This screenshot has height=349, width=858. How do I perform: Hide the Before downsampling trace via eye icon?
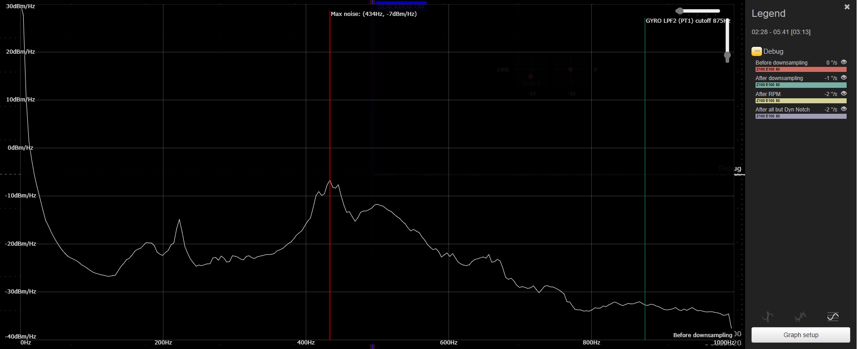coord(843,62)
